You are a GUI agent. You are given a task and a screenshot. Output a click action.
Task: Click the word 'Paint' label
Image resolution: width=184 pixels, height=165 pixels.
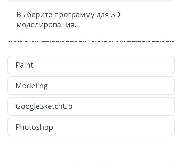[24, 65]
